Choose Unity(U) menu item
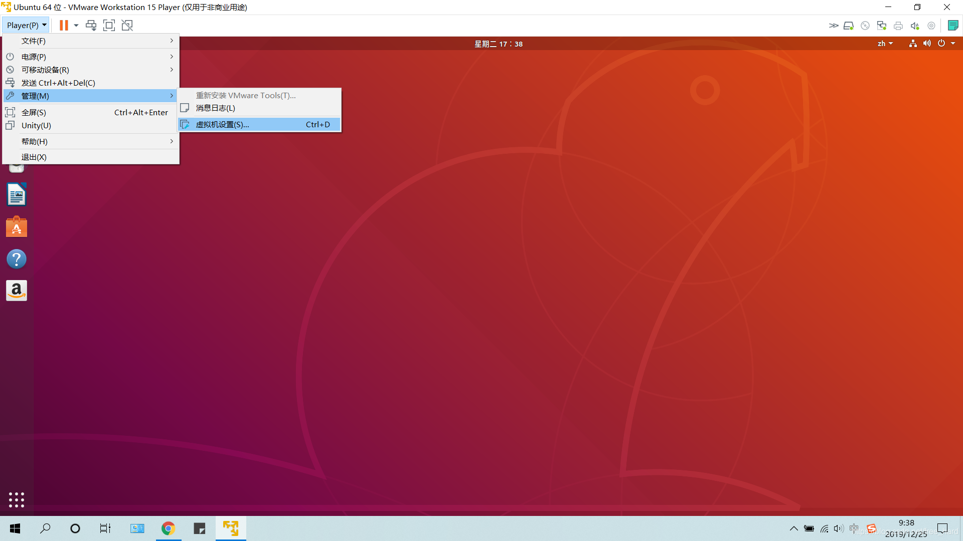Screen dimensions: 963x541 click(x=91, y=125)
